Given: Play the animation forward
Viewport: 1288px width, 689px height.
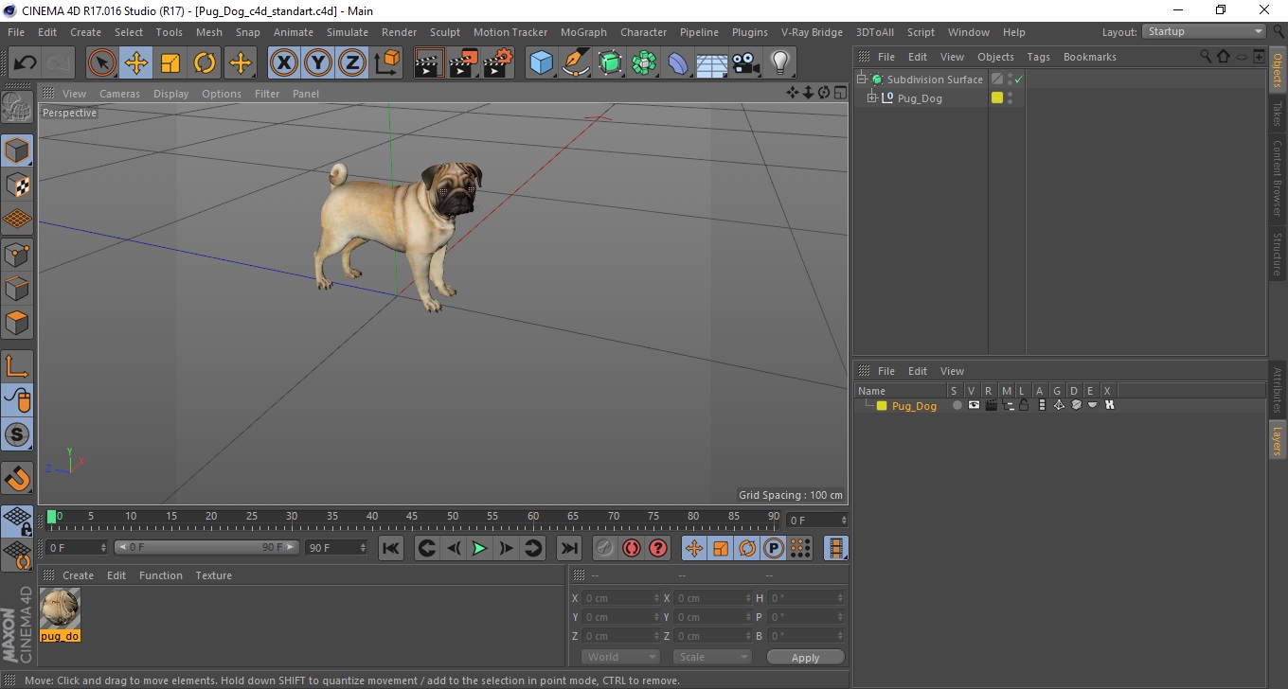Looking at the screenshot, I should pos(480,548).
